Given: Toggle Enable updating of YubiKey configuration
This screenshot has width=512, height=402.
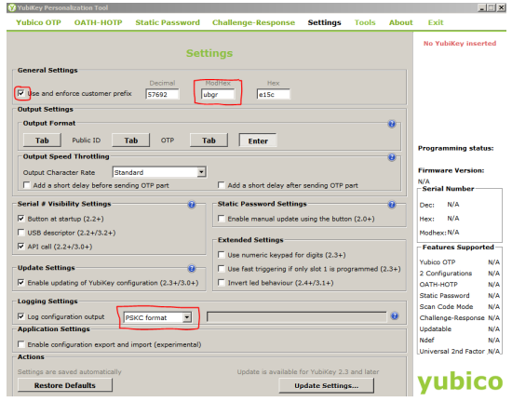Looking at the screenshot, I should pos(21,282).
